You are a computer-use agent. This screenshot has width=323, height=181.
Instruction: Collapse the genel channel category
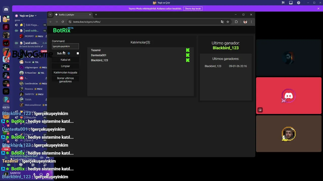tap(19, 20)
